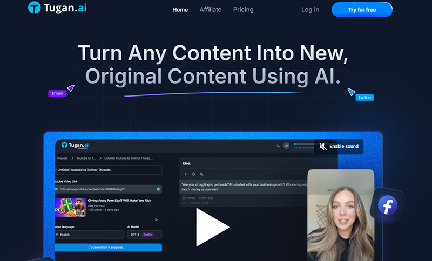Click the green checkmark in link field
This screenshot has width=432, height=261.
point(158,189)
